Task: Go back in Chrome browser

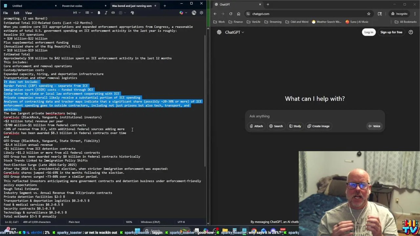Action: (x=215, y=14)
